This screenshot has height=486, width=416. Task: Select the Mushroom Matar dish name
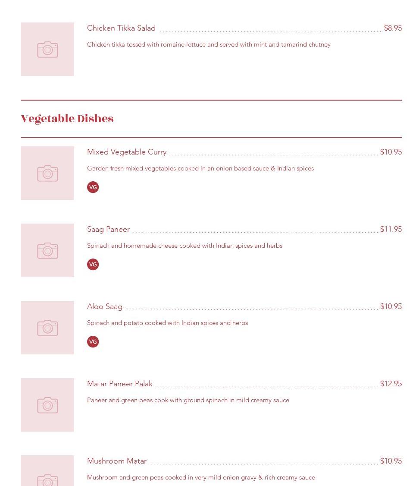[x=116, y=461]
